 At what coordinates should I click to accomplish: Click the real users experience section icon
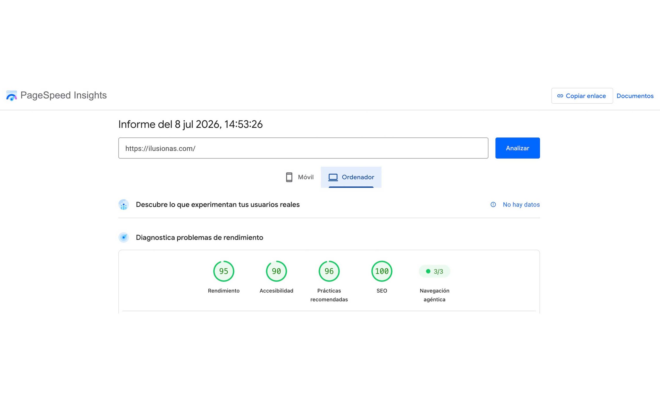click(x=123, y=205)
